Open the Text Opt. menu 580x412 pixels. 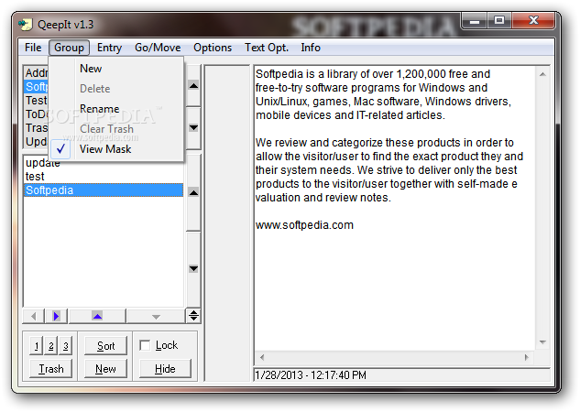pyautogui.click(x=267, y=48)
